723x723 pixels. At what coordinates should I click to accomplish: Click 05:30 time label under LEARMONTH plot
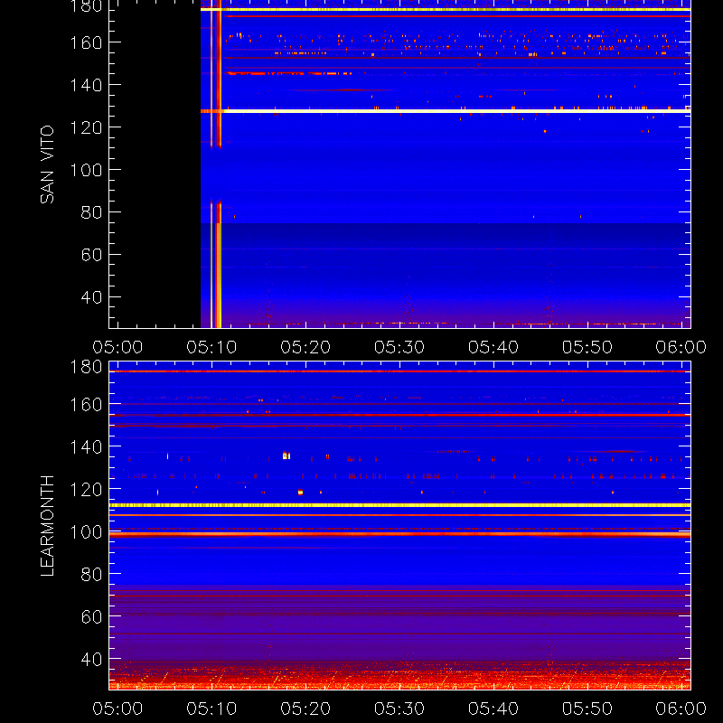tap(399, 709)
